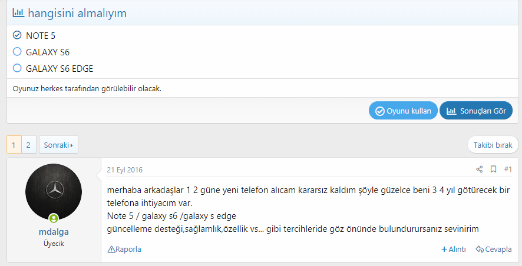Click Sonraki next page button
Viewport: 522px width, 266px height.
pyautogui.click(x=58, y=145)
